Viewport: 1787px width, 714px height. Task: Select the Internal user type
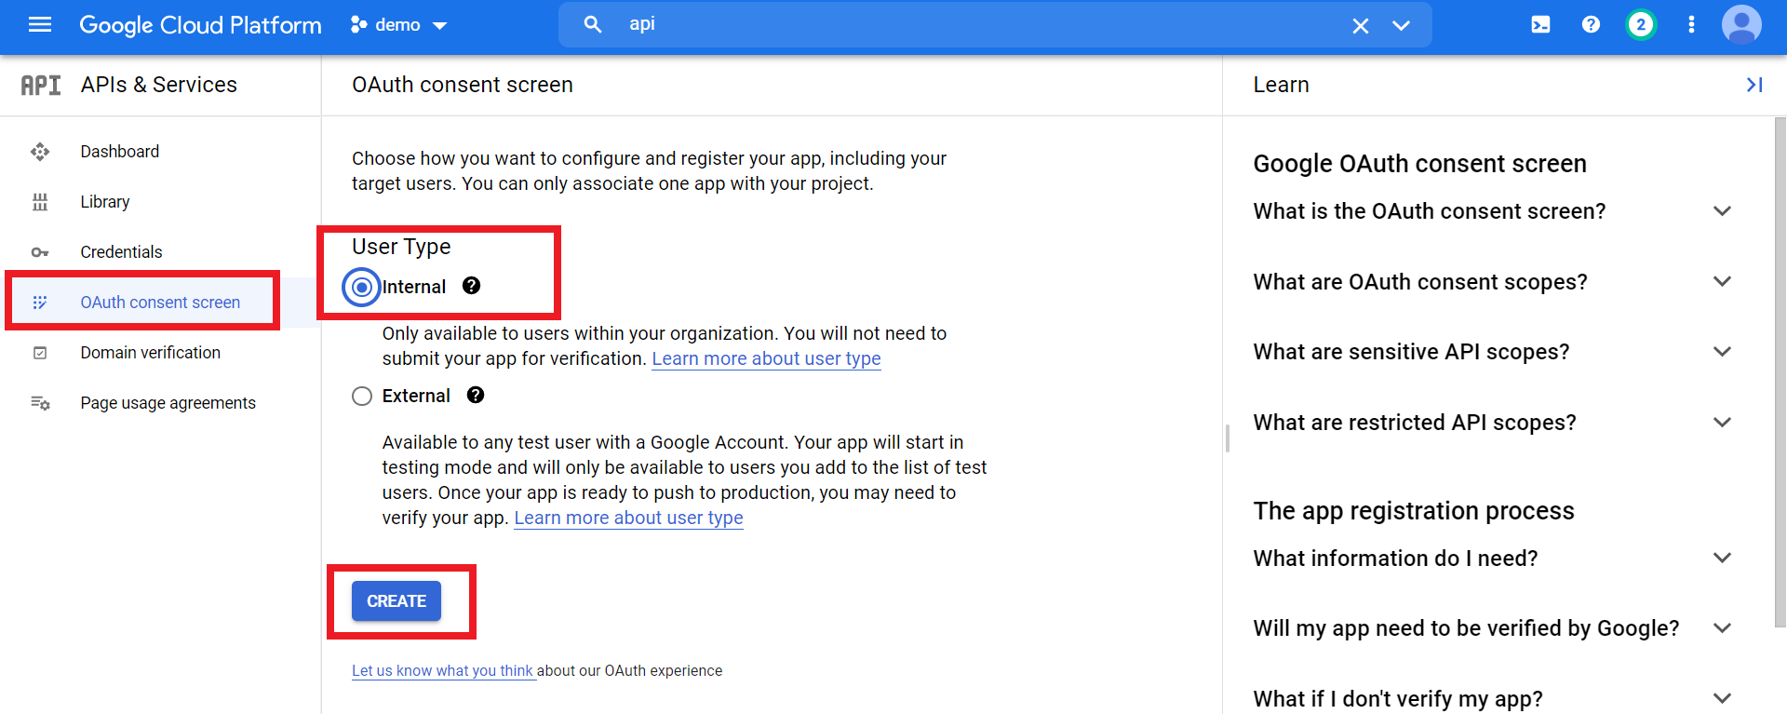pyautogui.click(x=362, y=288)
